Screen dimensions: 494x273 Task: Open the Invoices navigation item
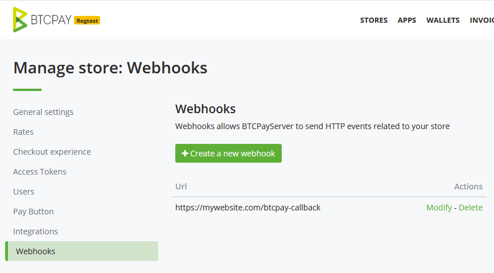click(x=481, y=20)
